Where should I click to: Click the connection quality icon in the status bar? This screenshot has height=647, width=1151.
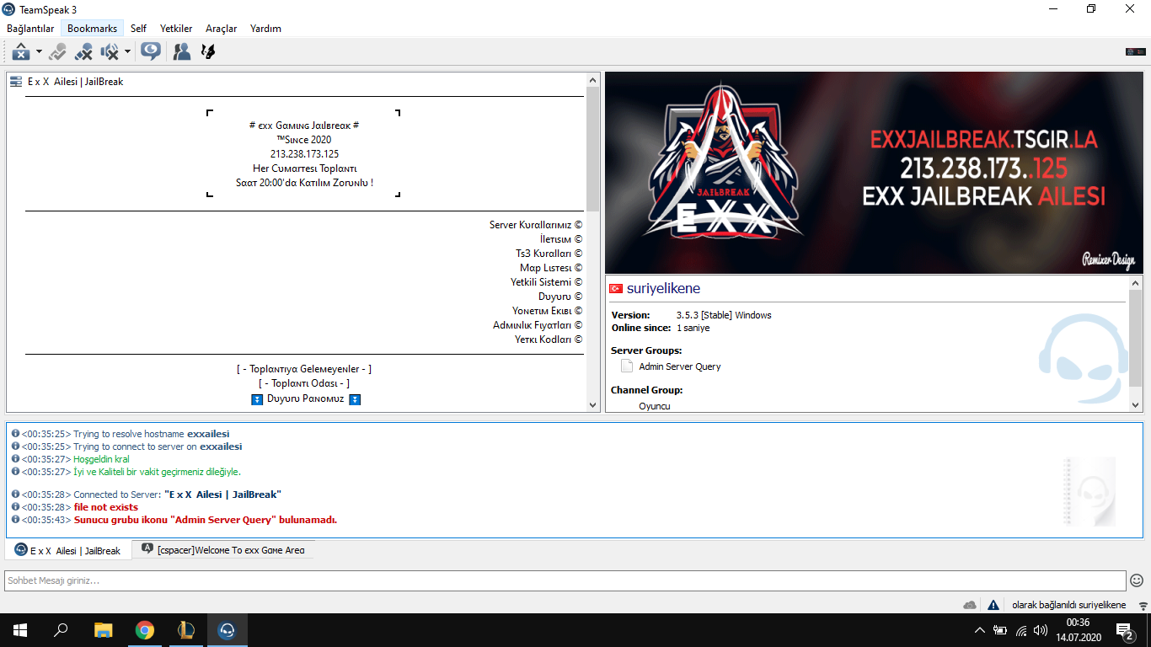pyautogui.click(x=1143, y=605)
